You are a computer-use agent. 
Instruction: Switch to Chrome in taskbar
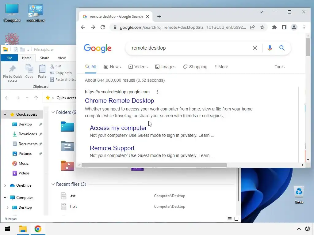[x=38, y=229]
